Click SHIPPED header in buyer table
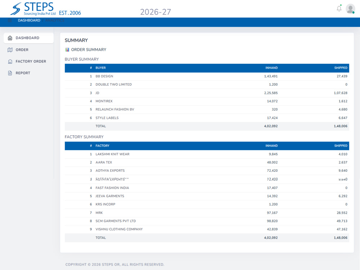360x270 pixels. pos(341,68)
